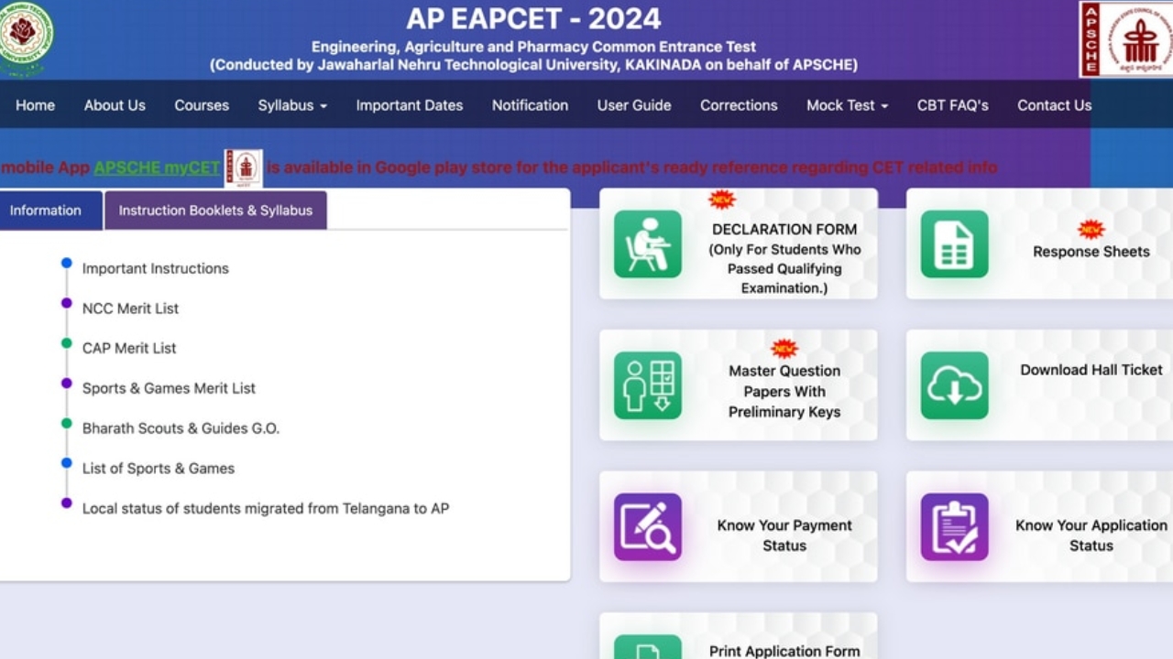
Task: Open Courses in the navigation bar
Action: click(202, 105)
